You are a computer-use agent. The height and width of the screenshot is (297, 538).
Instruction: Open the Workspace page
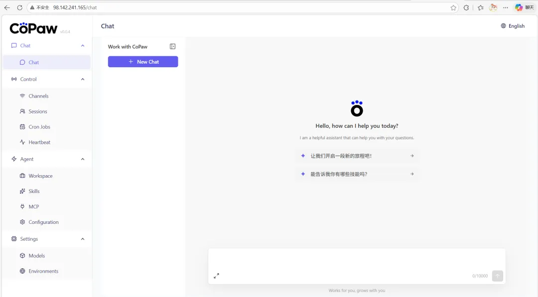pos(47,176)
